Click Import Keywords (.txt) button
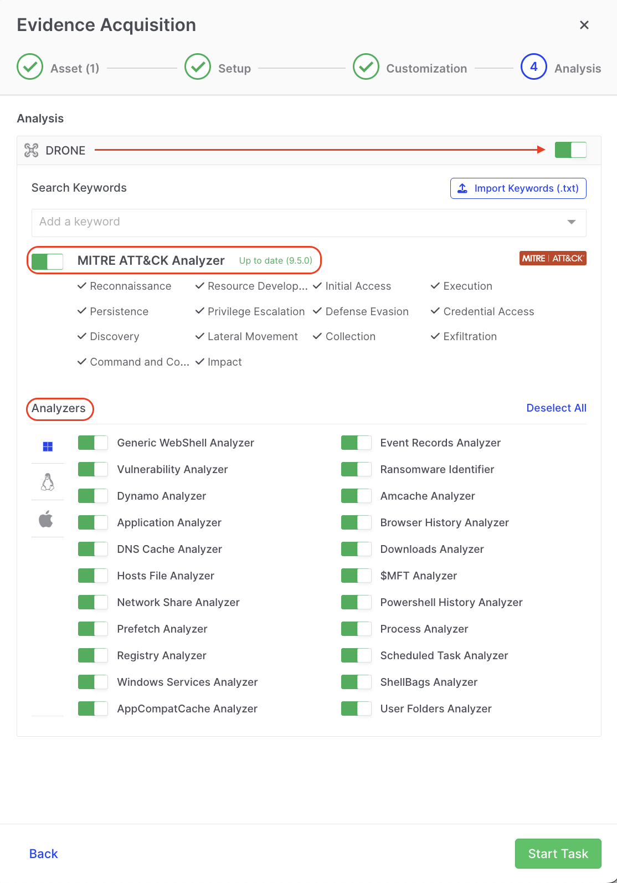This screenshot has width=617, height=883. (x=518, y=188)
